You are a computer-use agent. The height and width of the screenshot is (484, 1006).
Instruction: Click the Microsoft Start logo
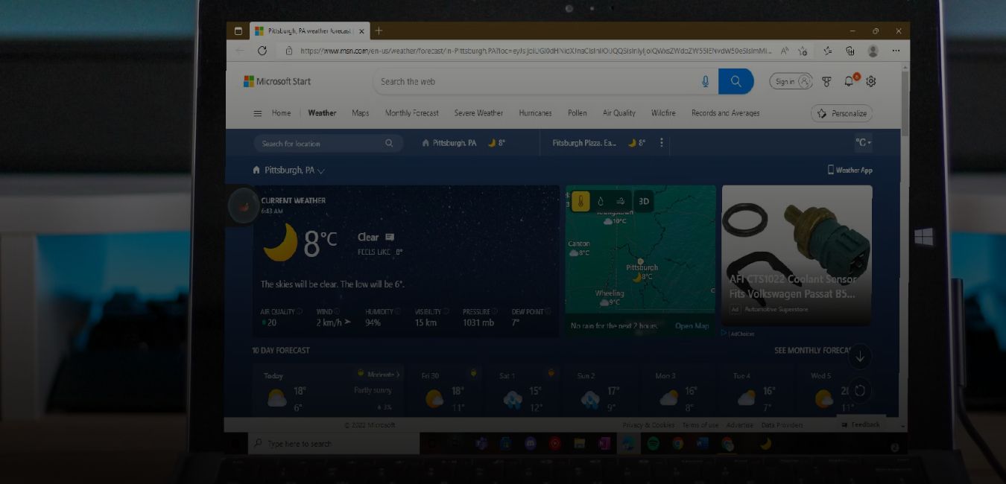[276, 80]
